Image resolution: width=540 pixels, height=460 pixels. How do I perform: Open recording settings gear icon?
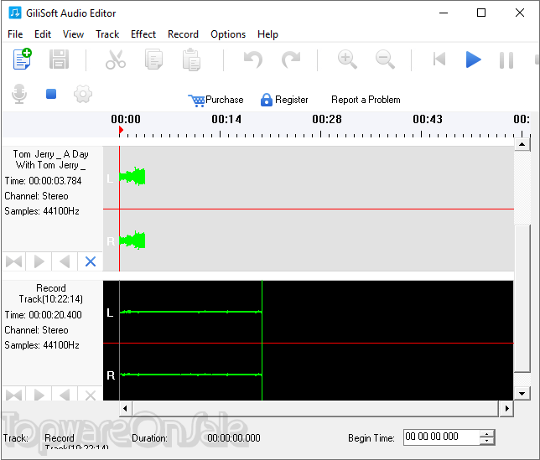pos(83,94)
